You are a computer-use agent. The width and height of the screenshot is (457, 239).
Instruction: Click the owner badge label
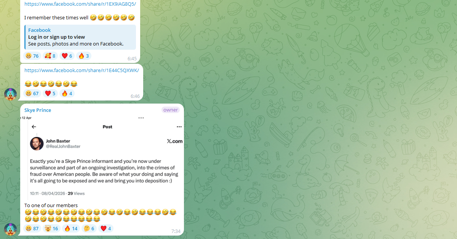pyautogui.click(x=171, y=110)
